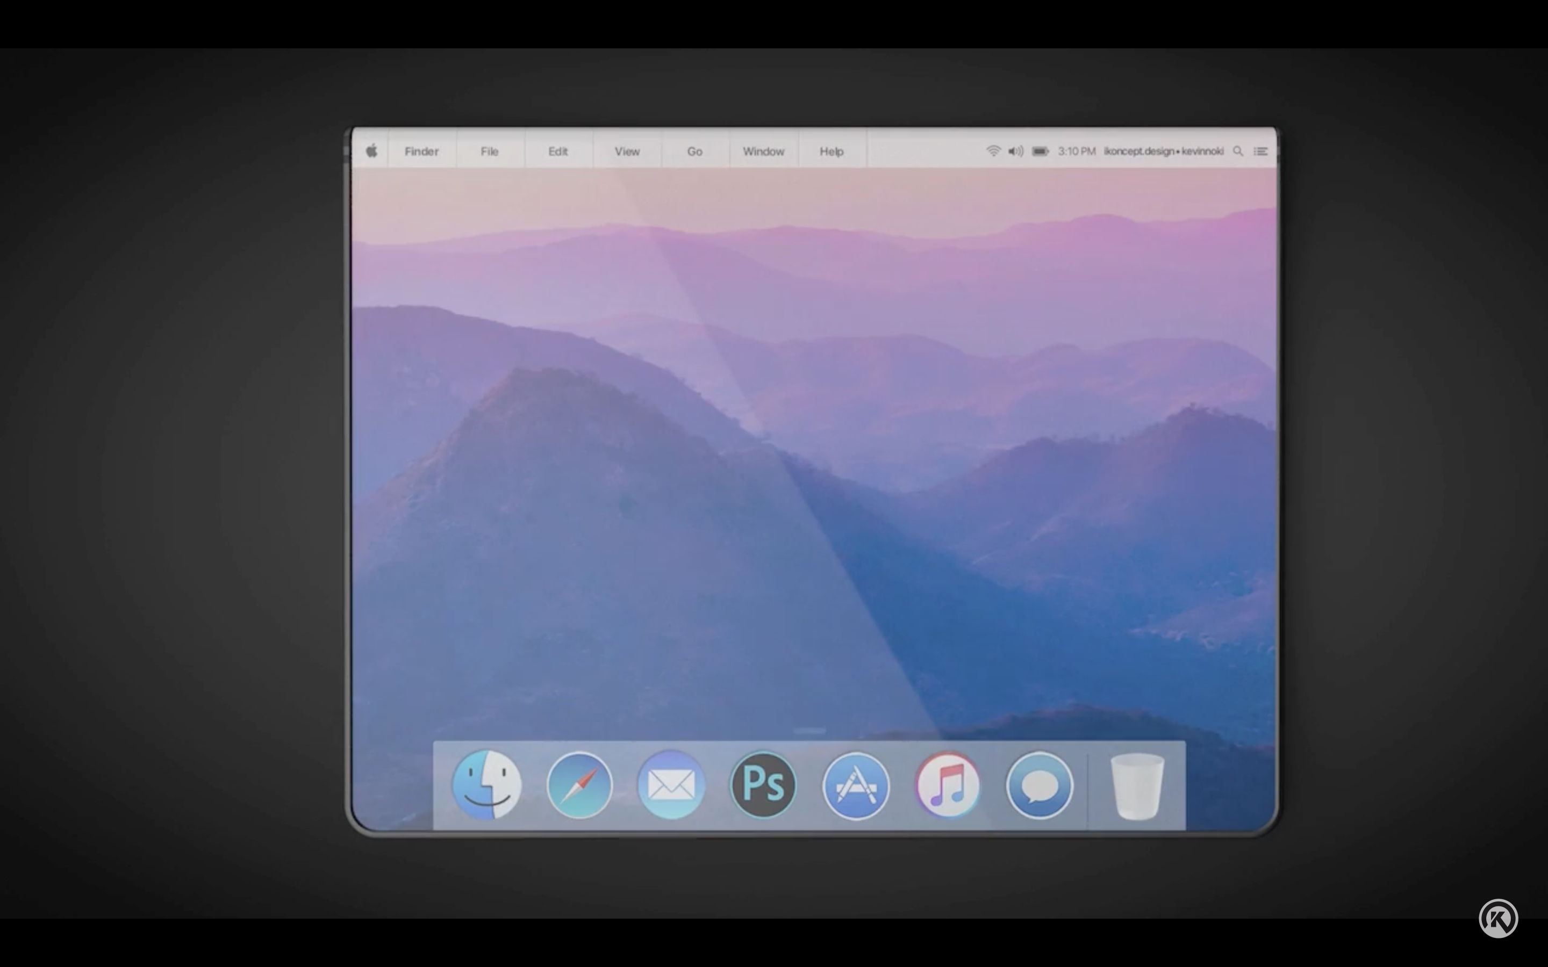1548x967 pixels.
Task: Open the Edit menu
Action: [x=558, y=151]
